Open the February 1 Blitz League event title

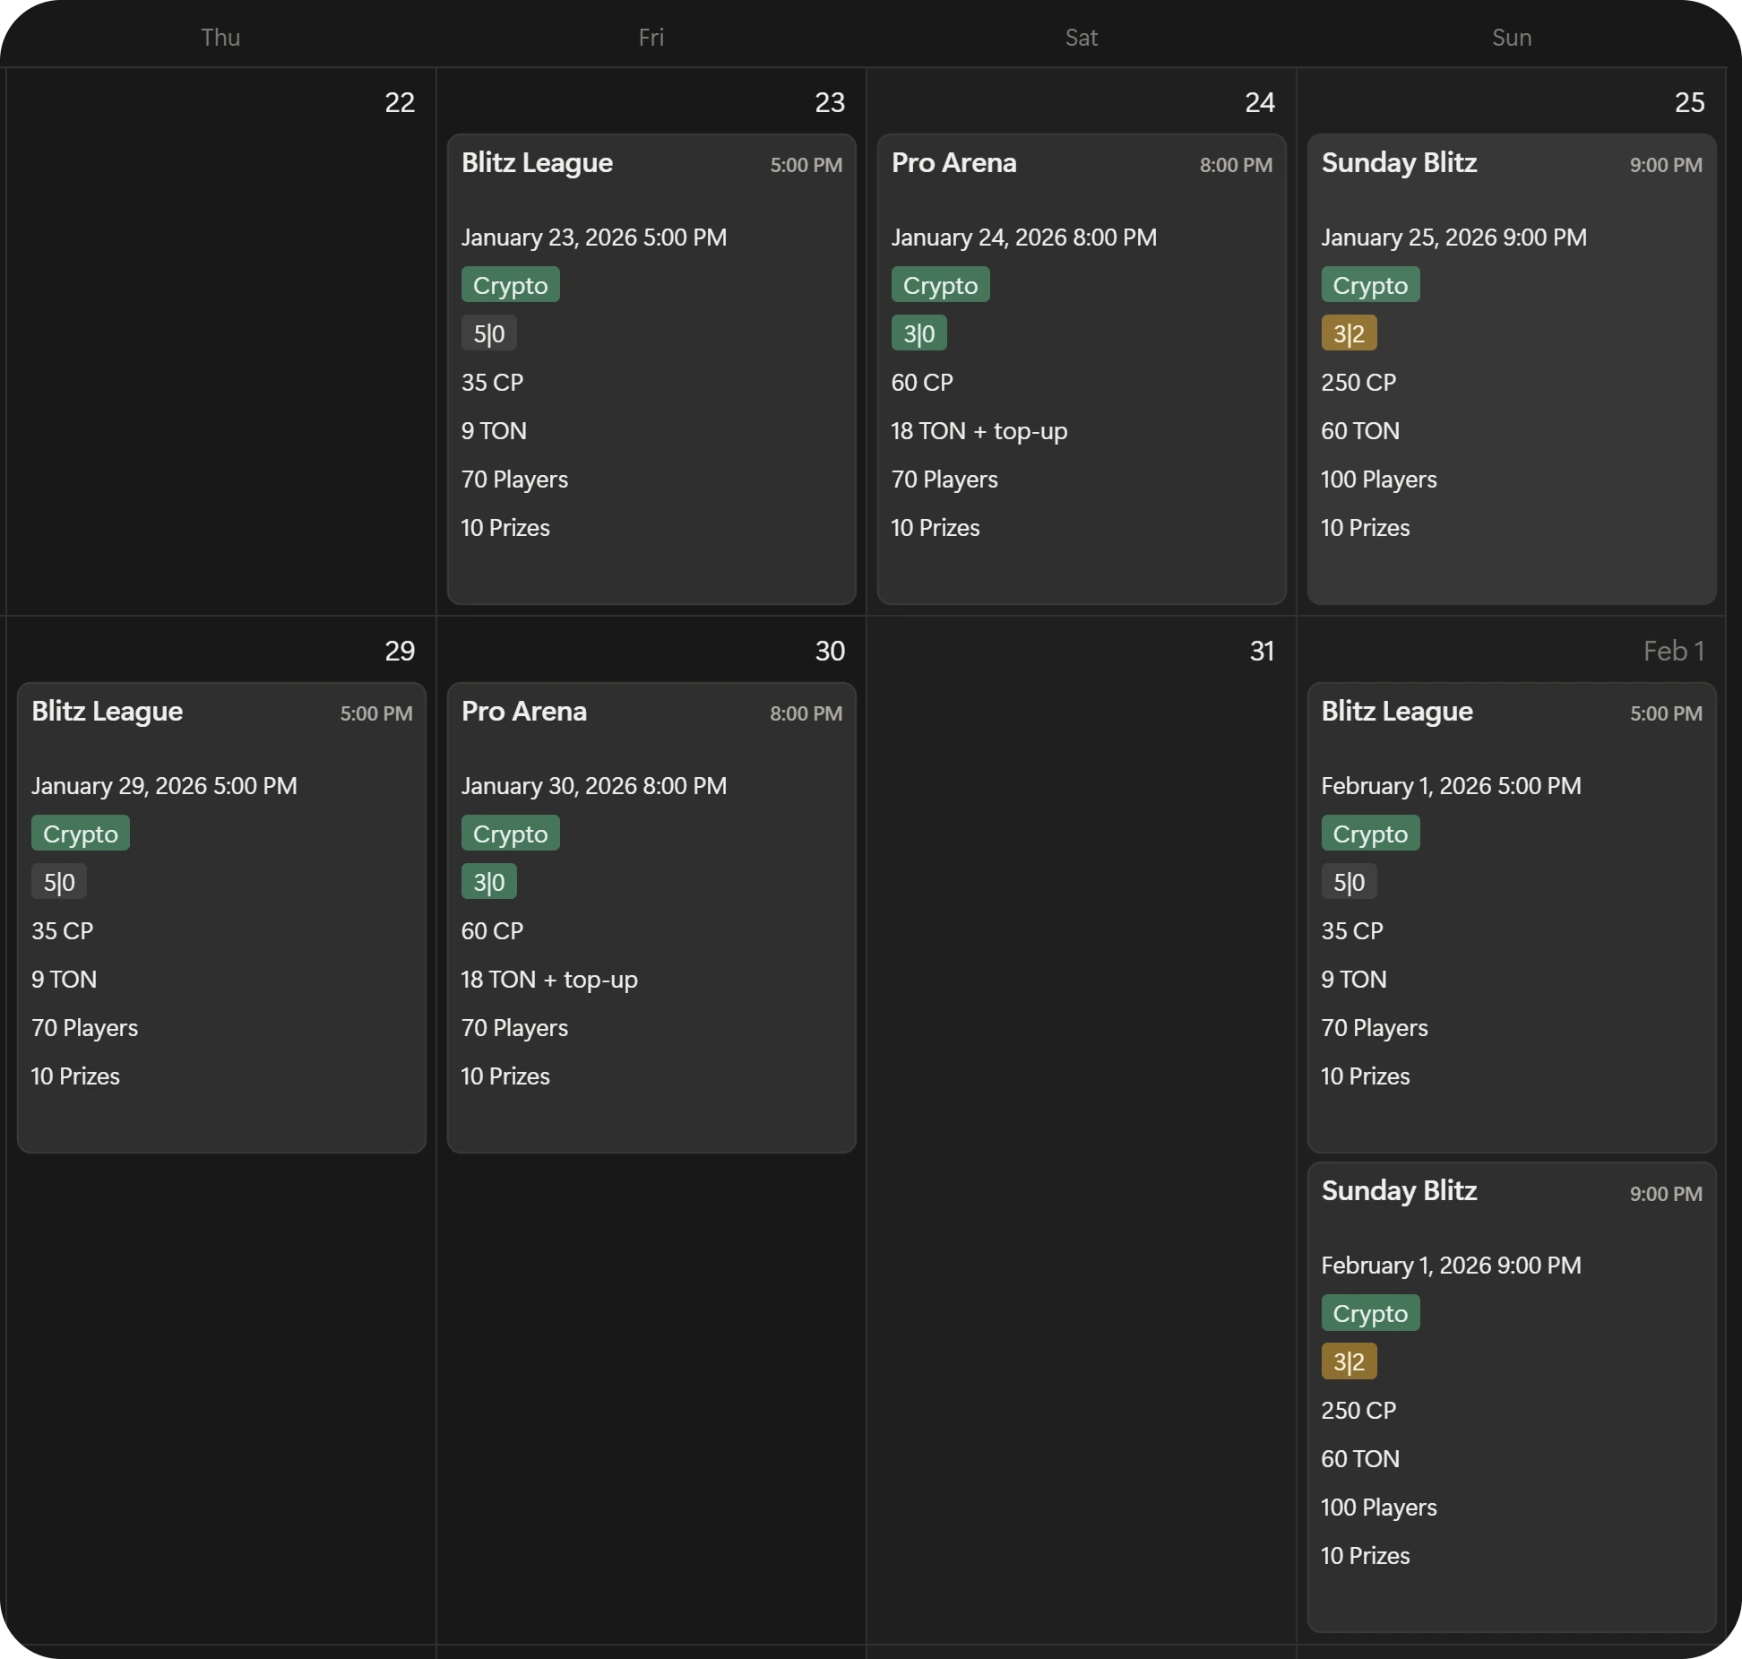pyautogui.click(x=1396, y=712)
